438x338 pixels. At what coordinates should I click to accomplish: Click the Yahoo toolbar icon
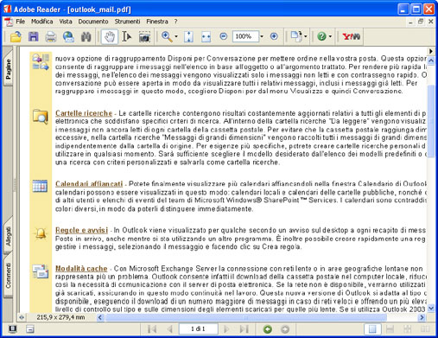(351, 36)
